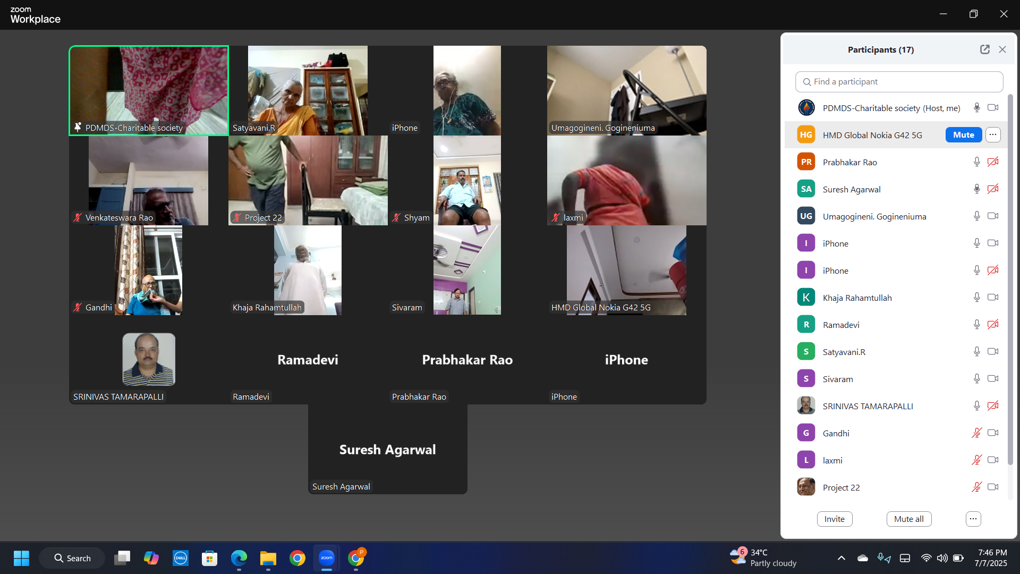Open volume control in system tray
The width and height of the screenshot is (1020, 574).
(942, 558)
